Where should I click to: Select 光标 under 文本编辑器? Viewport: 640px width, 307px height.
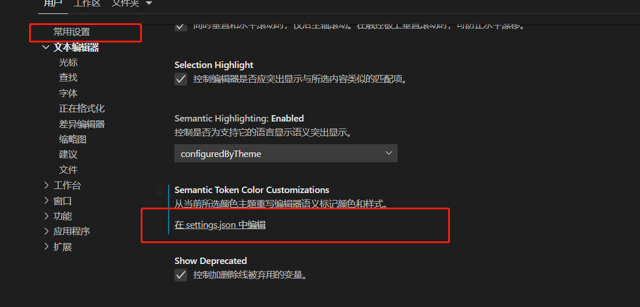[68, 62]
